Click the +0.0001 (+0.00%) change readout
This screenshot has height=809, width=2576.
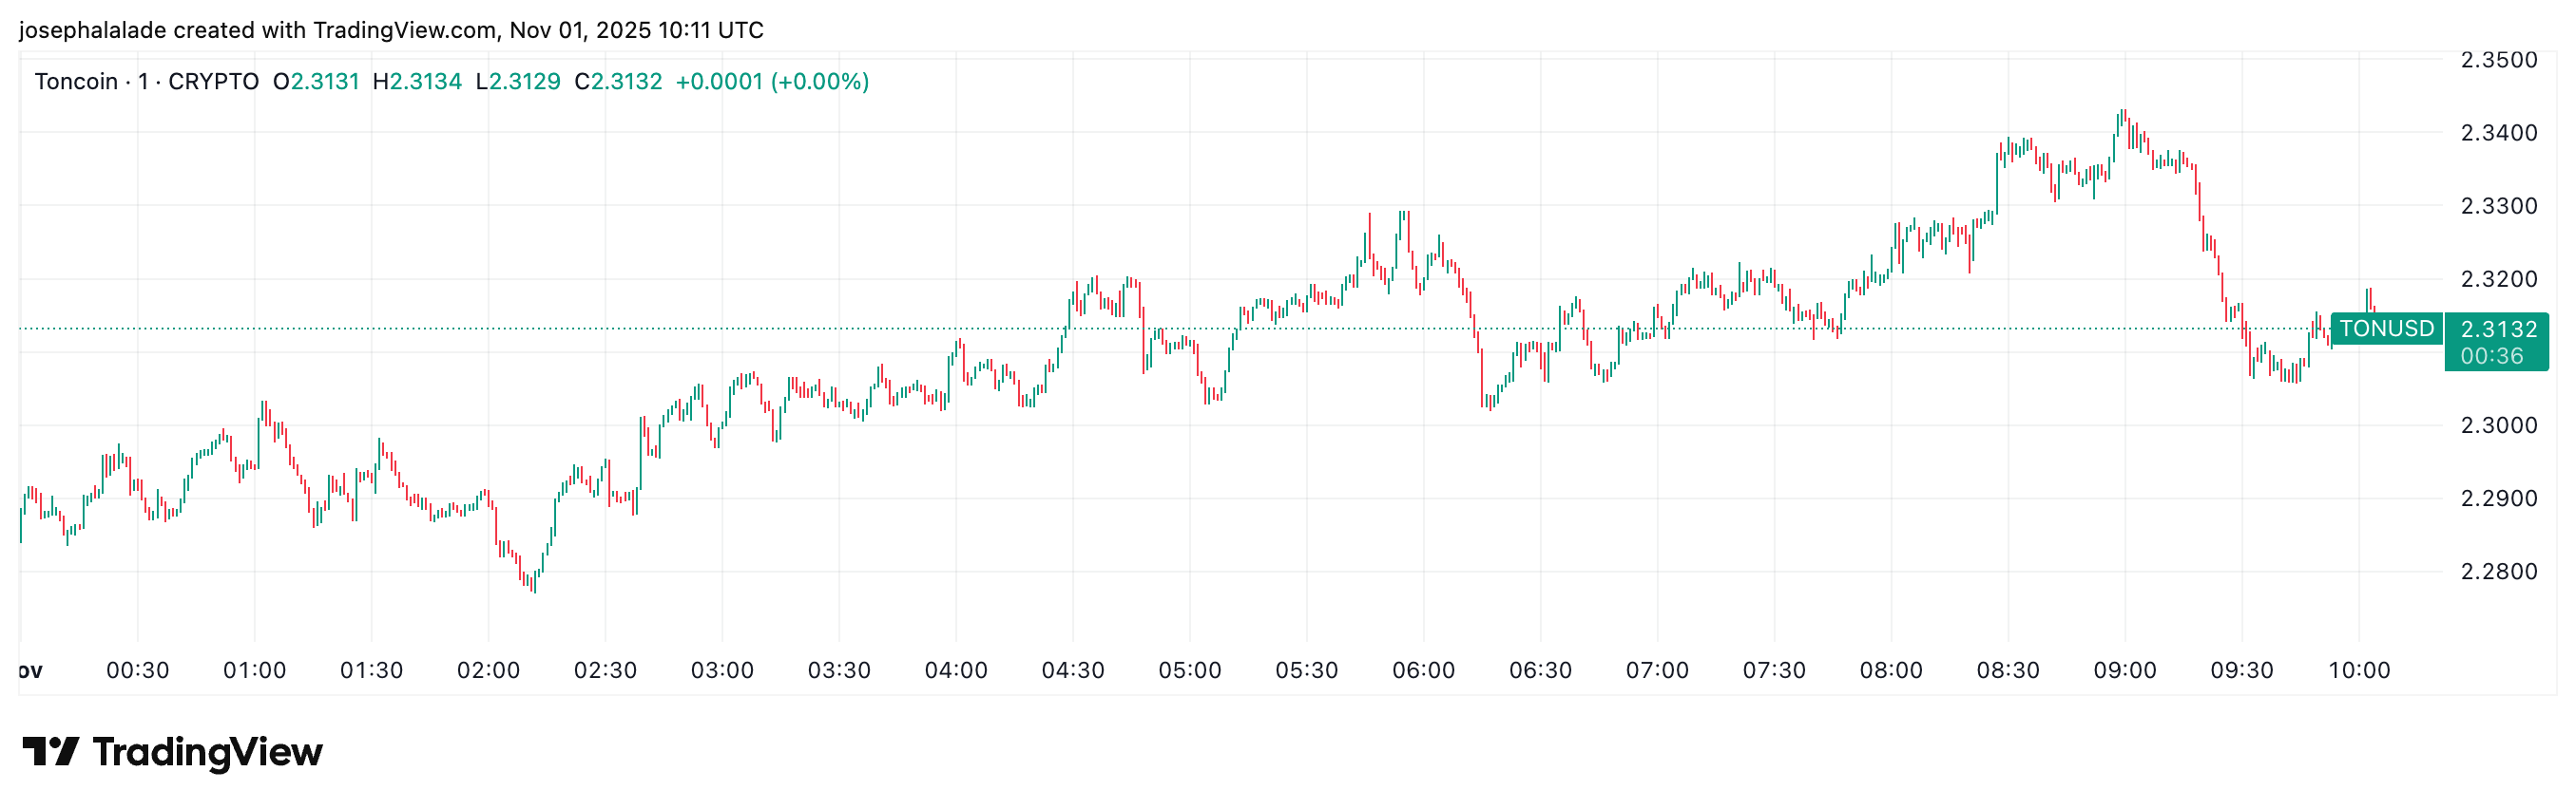(772, 81)
